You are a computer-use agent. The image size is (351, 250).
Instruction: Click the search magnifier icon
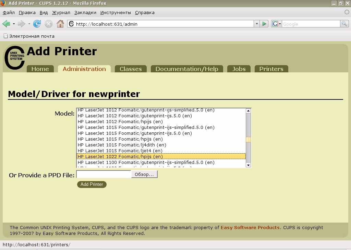[344, 24]
